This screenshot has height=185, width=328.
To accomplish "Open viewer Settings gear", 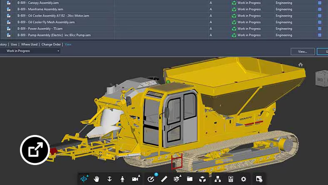I will pos(244,179).
